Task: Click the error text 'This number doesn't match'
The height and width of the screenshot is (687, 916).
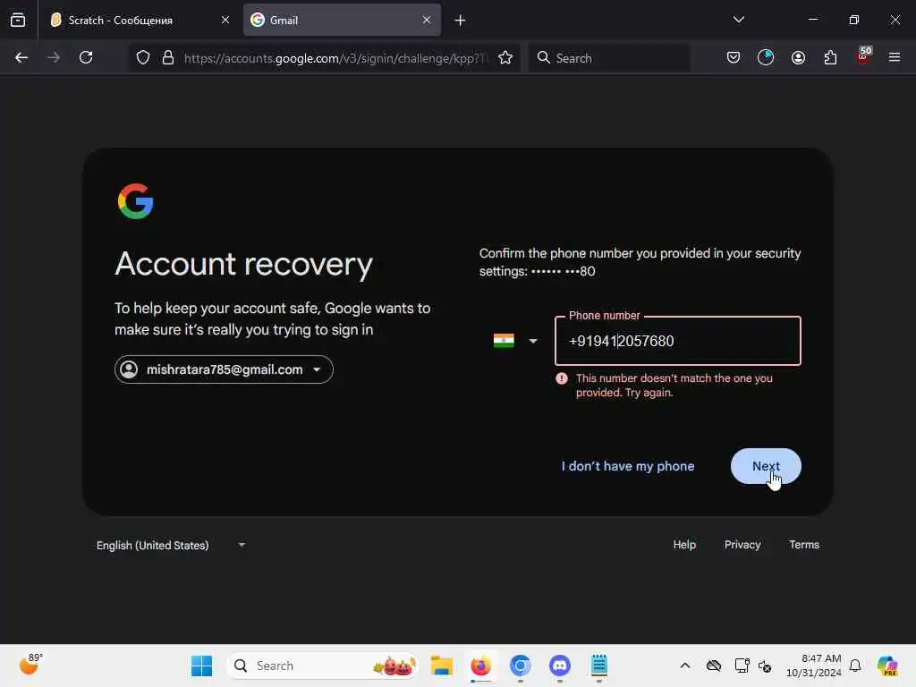Action: 674,385
